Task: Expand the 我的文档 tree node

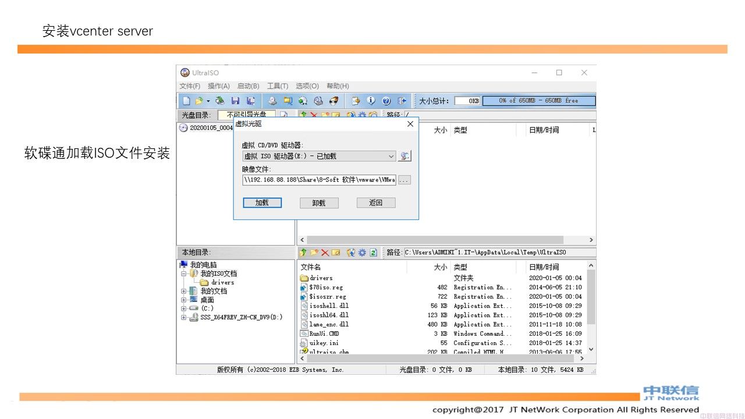Action: click(184, 291)
